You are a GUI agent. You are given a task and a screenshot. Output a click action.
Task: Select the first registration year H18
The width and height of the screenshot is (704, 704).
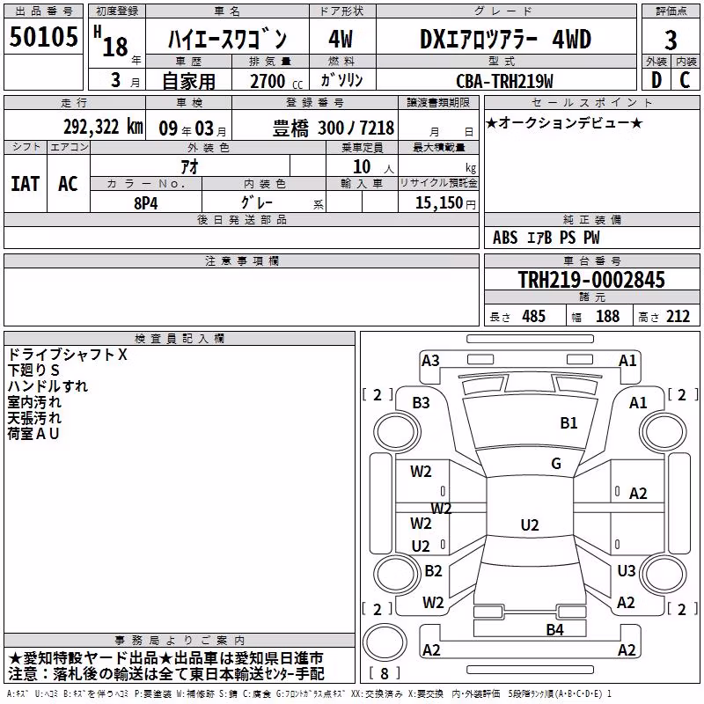112,42
